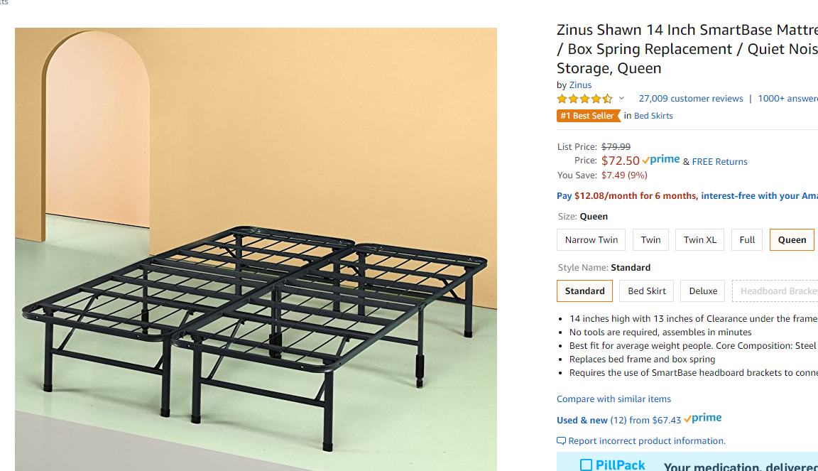Choose the Twin XL size

(699, 240)
